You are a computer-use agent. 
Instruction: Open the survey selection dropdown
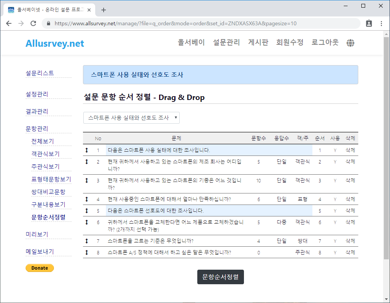[x=131, y=118]
